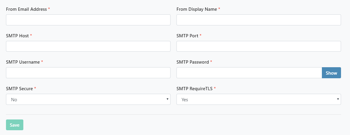The width and height of the screenshot is (350, 135).
Task: Click the arrow on SMTP Secure select
Action: coord(167,99)
